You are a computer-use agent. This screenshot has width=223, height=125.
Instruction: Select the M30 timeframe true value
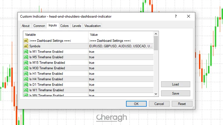click(92, 68)
